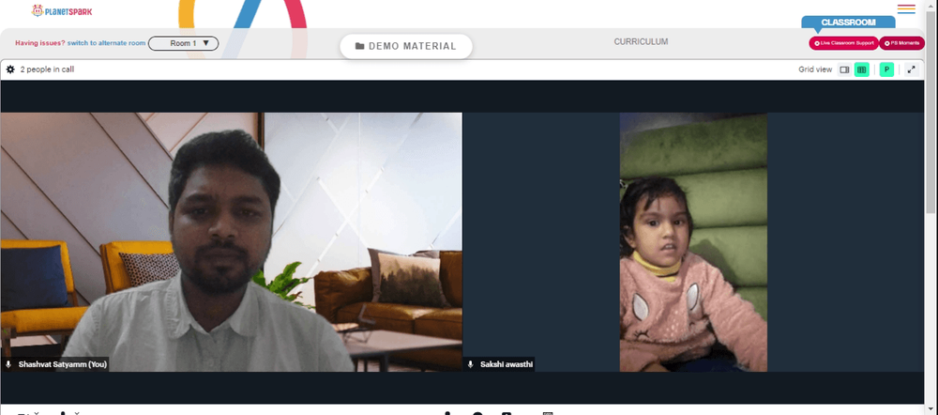Click the 'Having issues?' text

[40, 43]
